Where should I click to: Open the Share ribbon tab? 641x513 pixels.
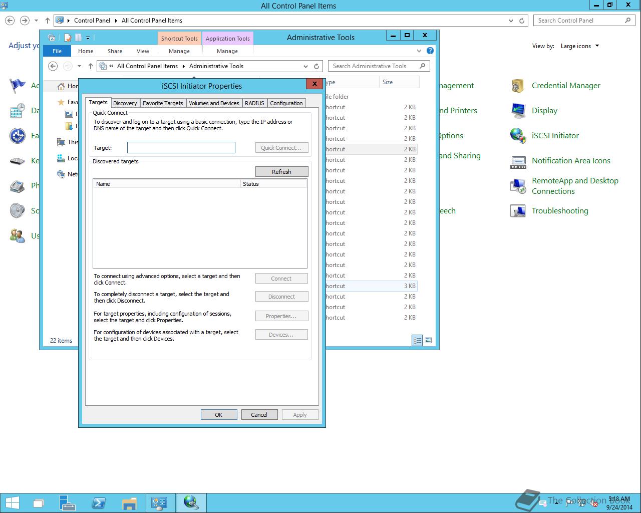pos(115,51)
